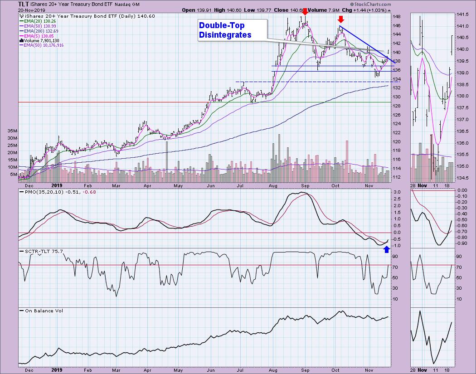The height and width of the screenshot is (374, 476).
Task: Click the 35M volume axis label
Action: (x=12, y=131)
